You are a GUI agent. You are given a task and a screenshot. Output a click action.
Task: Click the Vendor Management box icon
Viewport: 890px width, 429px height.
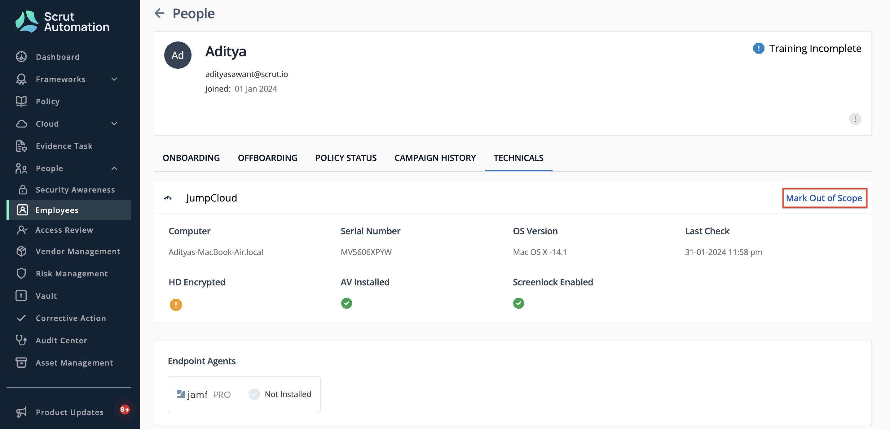point(21,251)
